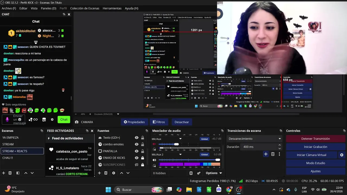Open transition three-dot menu
This screenshot has height=195, width=347.
click(279, 154)
